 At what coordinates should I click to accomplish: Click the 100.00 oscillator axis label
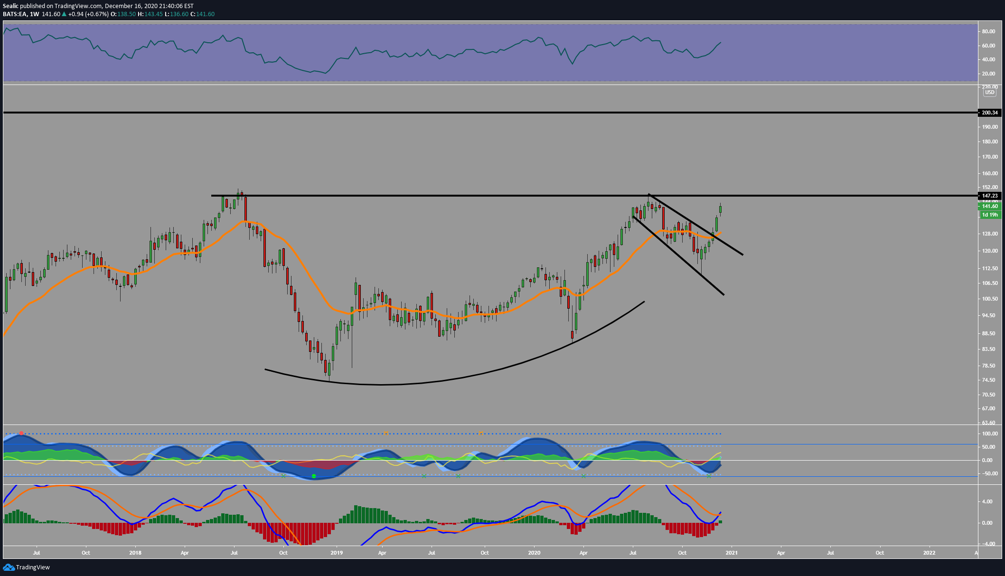[990, 434]
